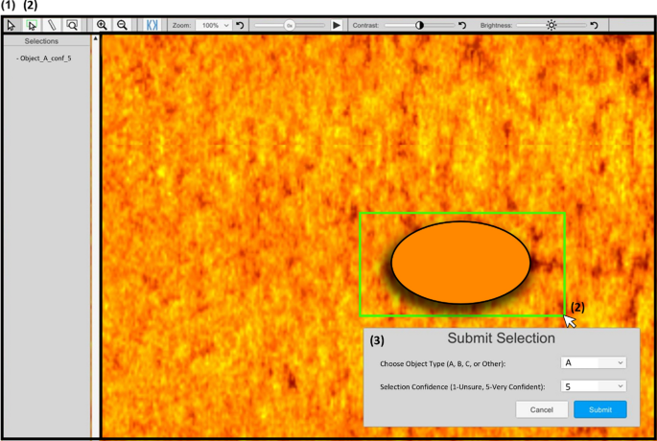
Task: Select the green box selection tool
Action: tap(32, 25)
